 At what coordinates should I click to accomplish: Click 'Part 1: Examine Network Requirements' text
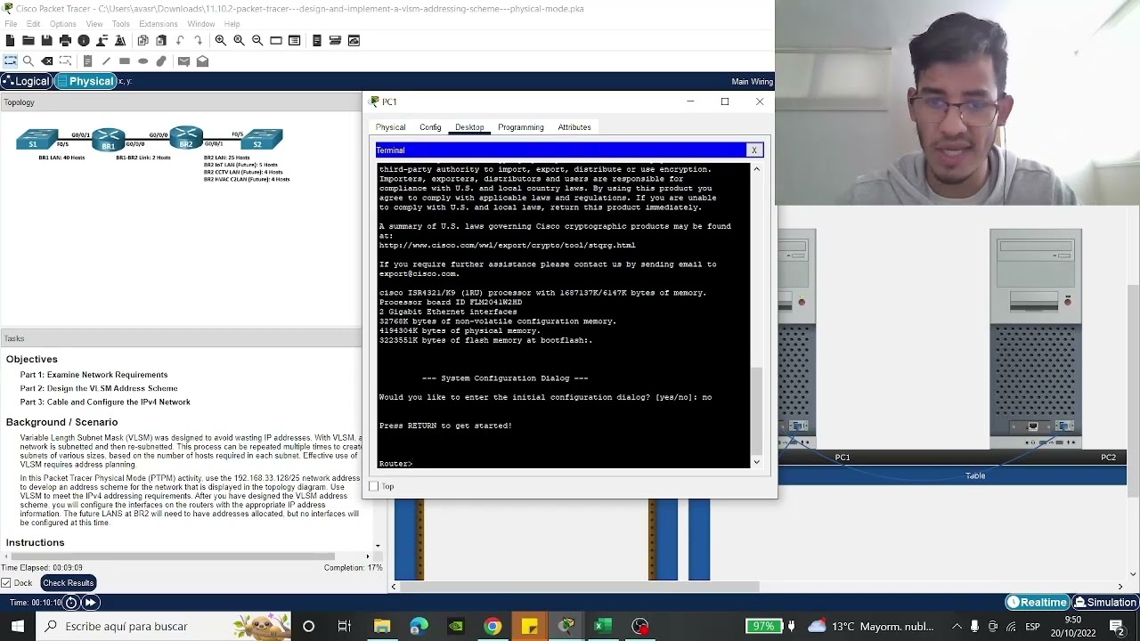(94, 375)
